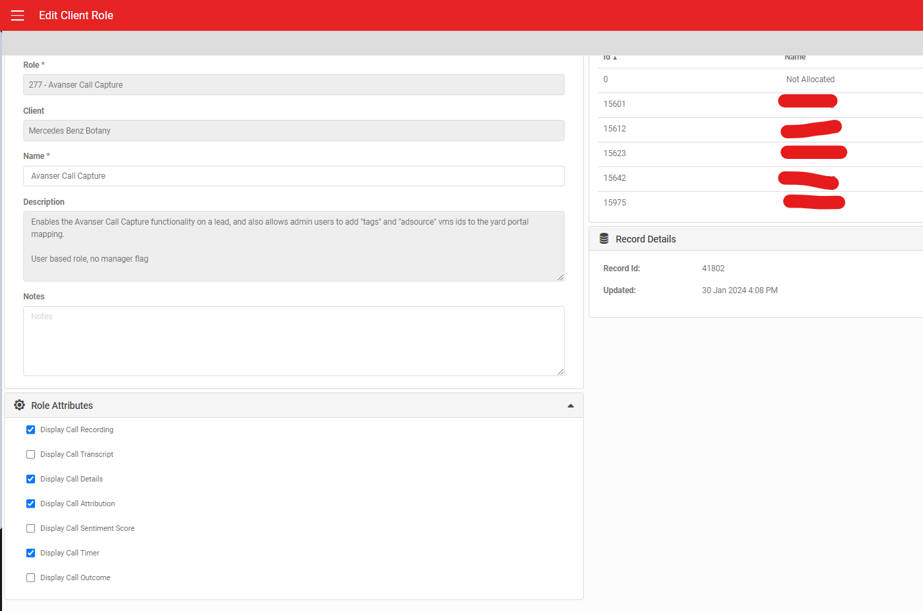Uncheck Display Call Attribution checkbox
923x611 pixels.
click(30, 503)
